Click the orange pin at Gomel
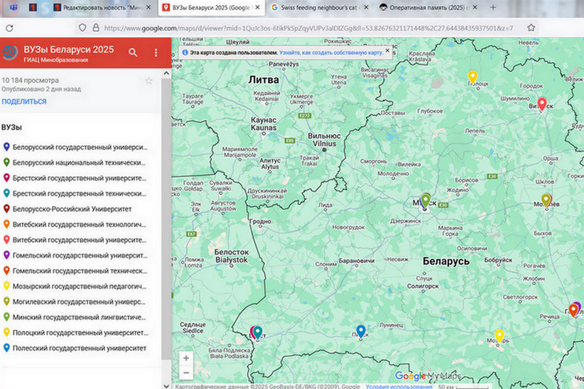This screenshot has width=584, height=389. pyautogui.click(x=573, y=310)
